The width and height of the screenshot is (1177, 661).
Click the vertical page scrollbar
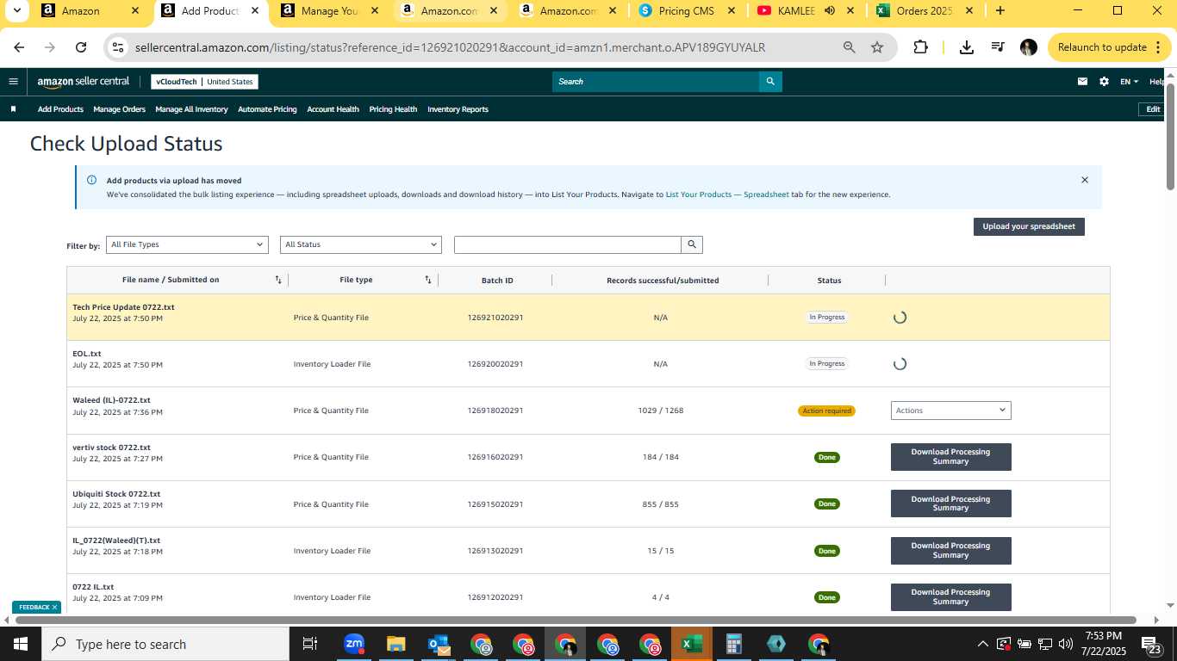click(x=1171, y=136)
